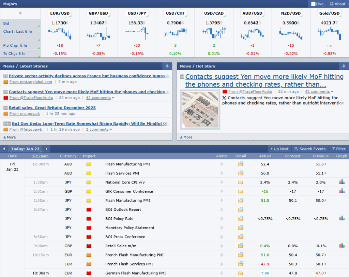349x277 pixels.
Task: Toggle the Live checkbox
Action: coord(314,4)
